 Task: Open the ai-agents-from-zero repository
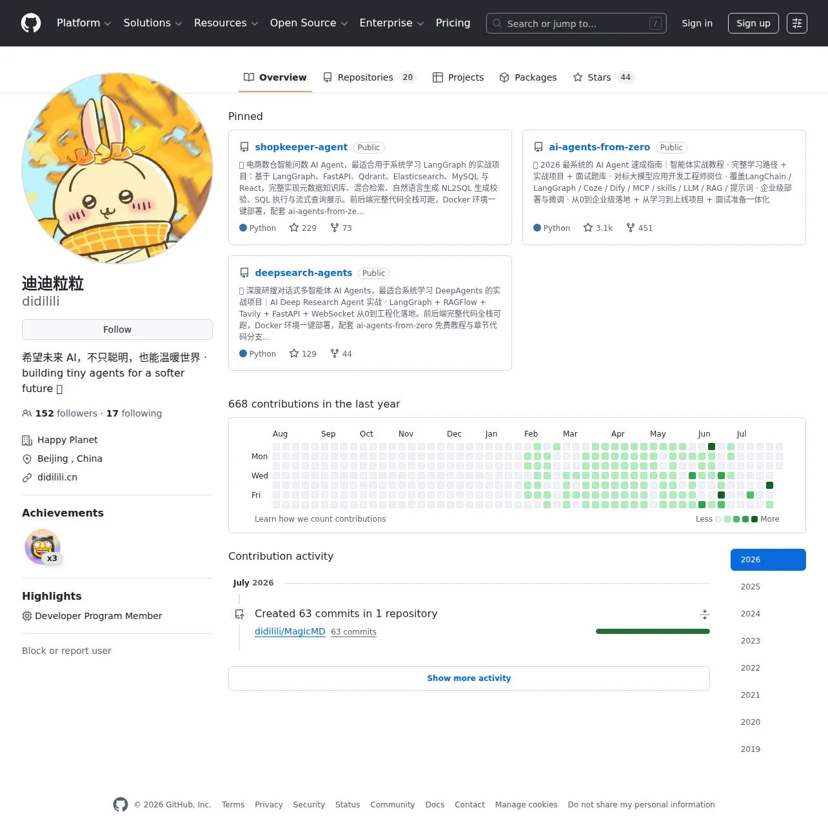[x=599, y=147]
